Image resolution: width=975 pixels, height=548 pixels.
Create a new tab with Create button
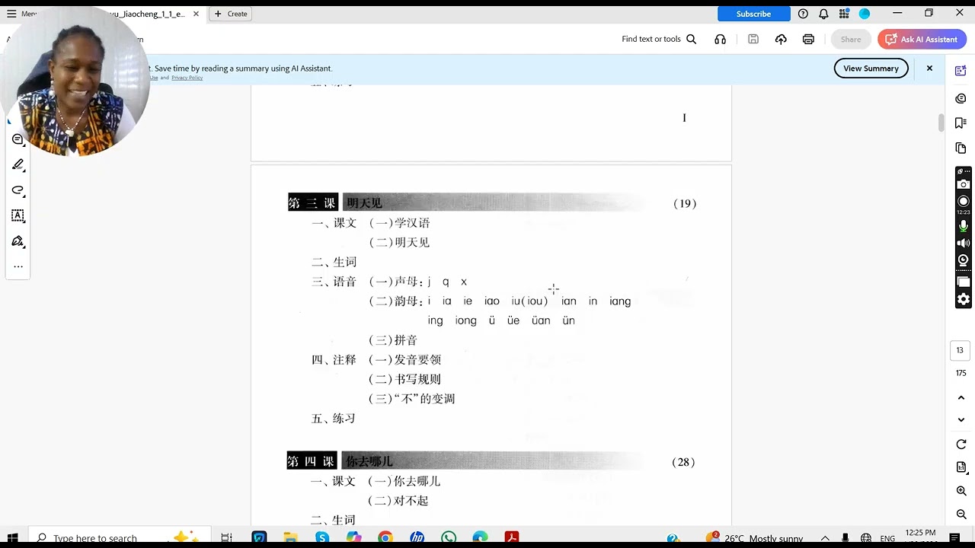pyautogui.click(x=231, y=14)
